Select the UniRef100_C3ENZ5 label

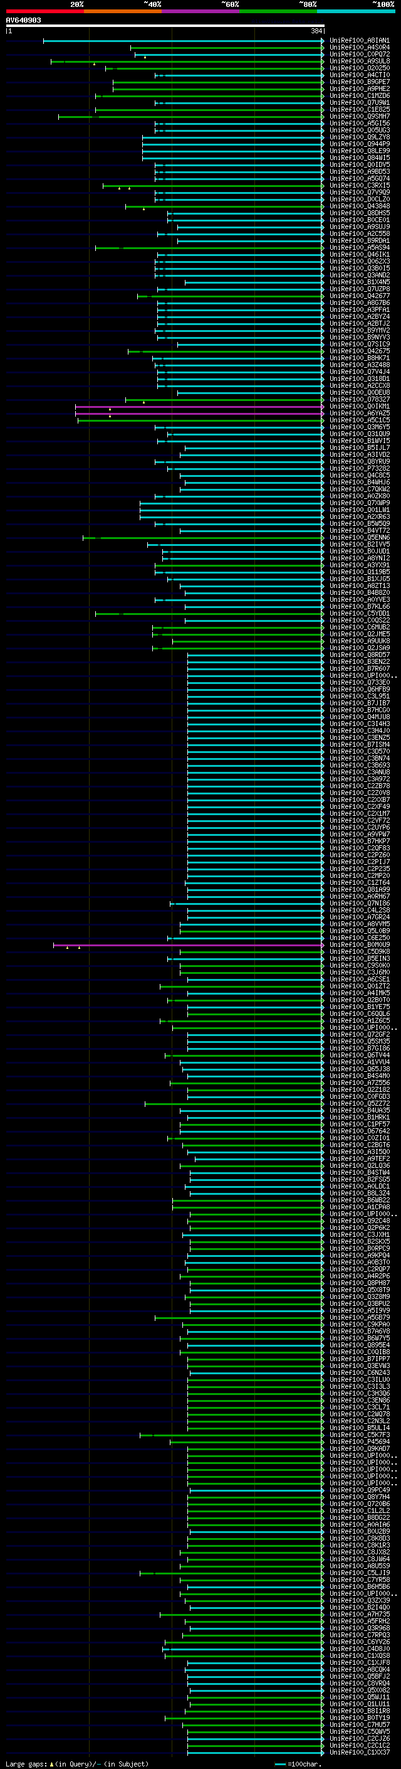pos(359,737)
